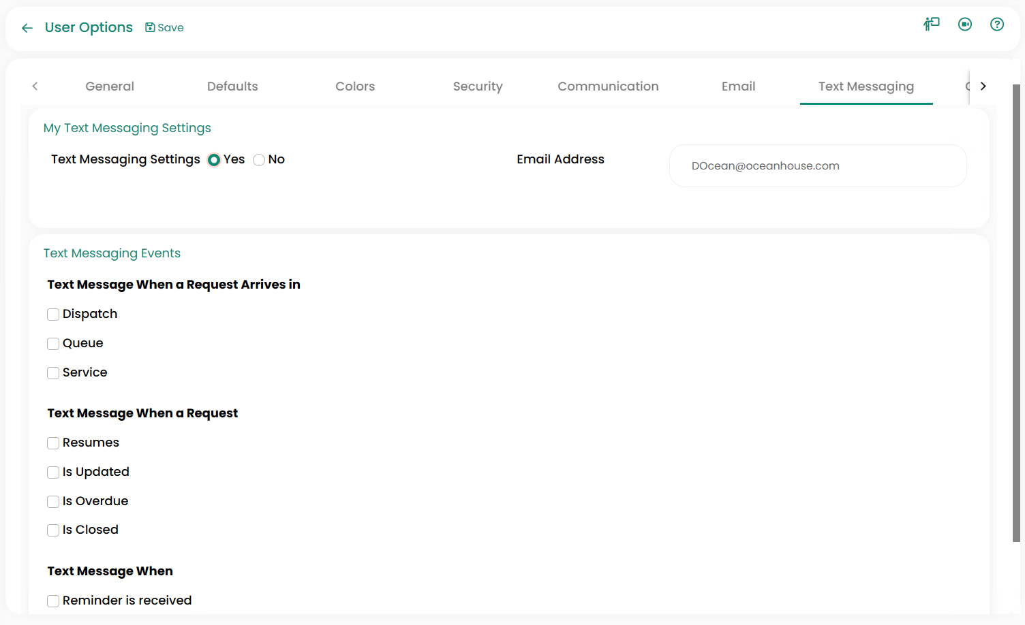Tick the Is Overdue checkbox
1025x625 pixels.
(53, 502)
